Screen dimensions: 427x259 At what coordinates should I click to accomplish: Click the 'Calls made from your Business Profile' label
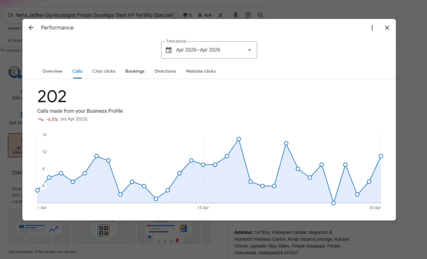click(x=80, y=111)
